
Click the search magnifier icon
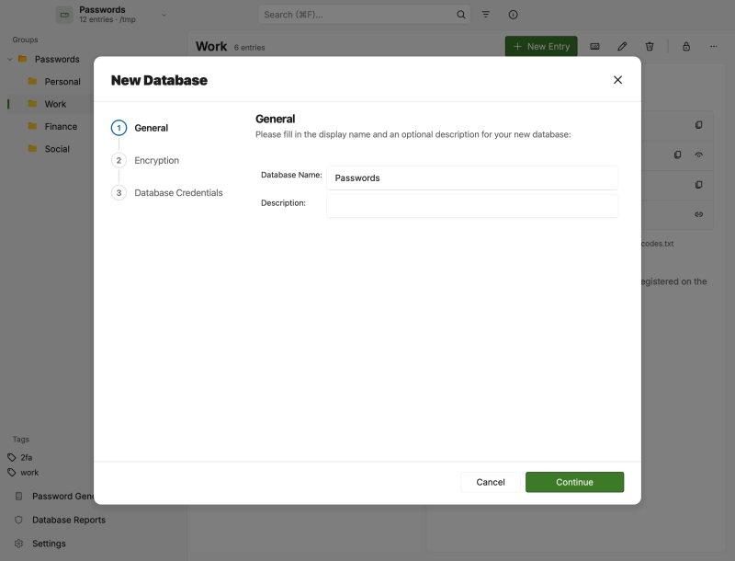pyautogui.click(x=461, y=15)
